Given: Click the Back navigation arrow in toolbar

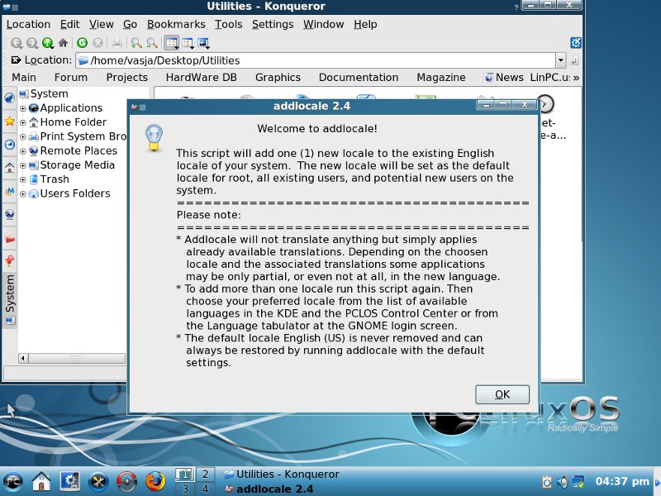Looking at the screenshot, I should (x=17, y=43).
